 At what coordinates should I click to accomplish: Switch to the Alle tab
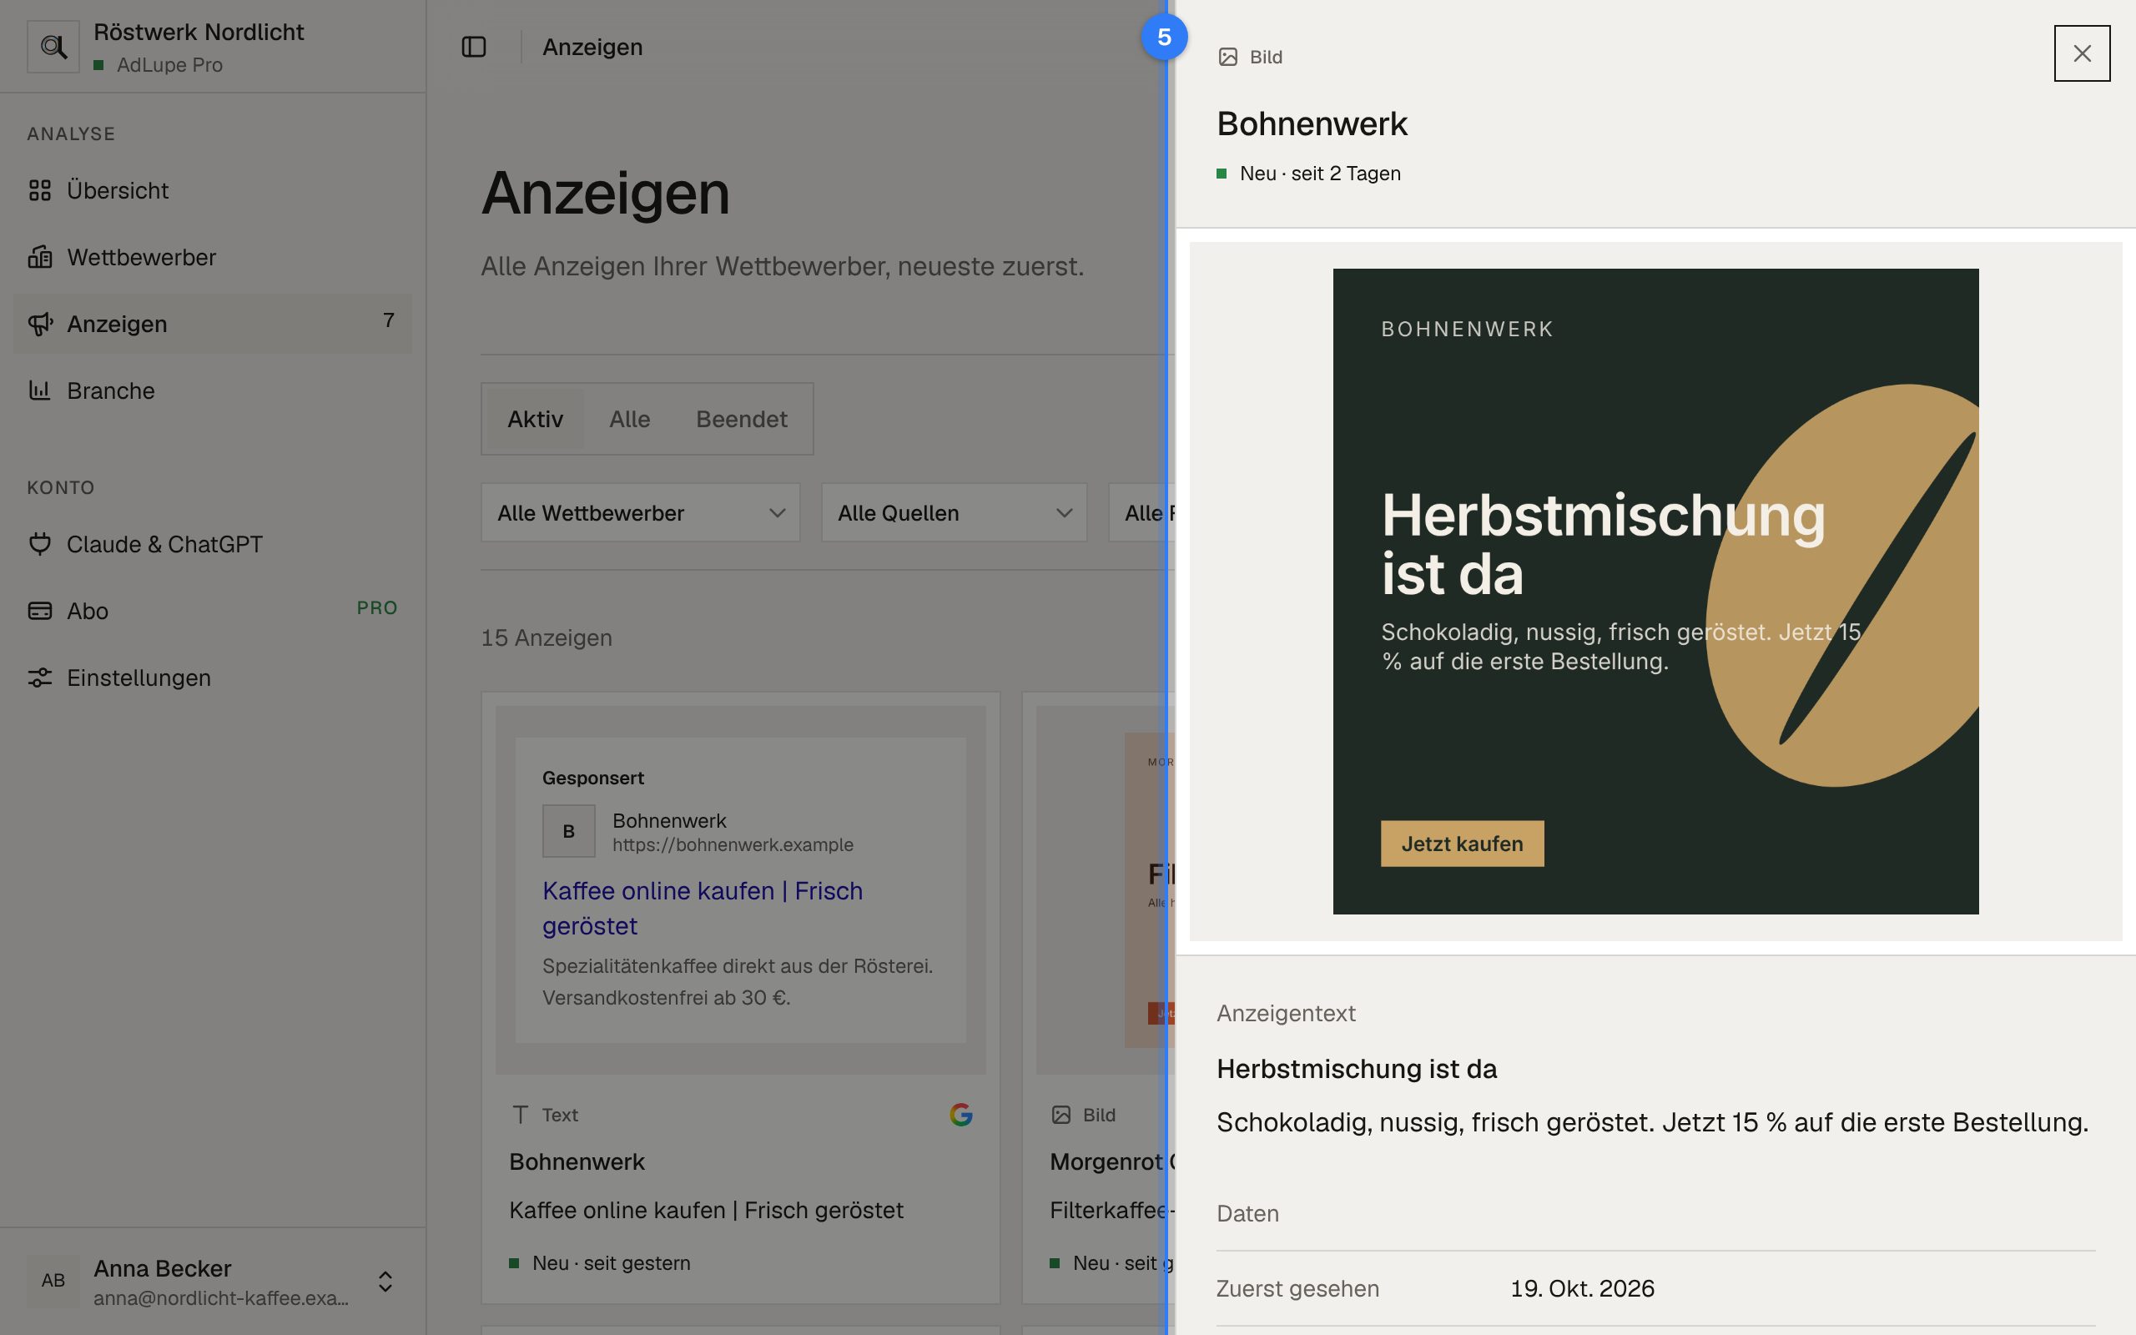click(x=629, y=420)
